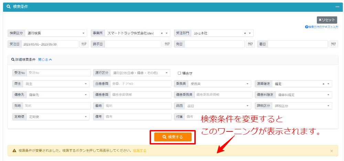Collapse the 検索条件 panel with minus icon
The image size is (344, 161).
coord(337,7)
